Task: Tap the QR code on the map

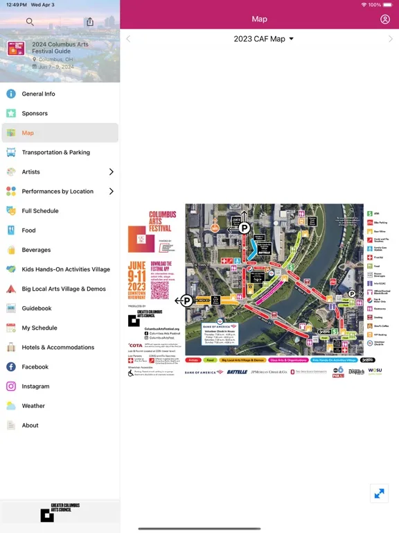Action: coord(159,290)
